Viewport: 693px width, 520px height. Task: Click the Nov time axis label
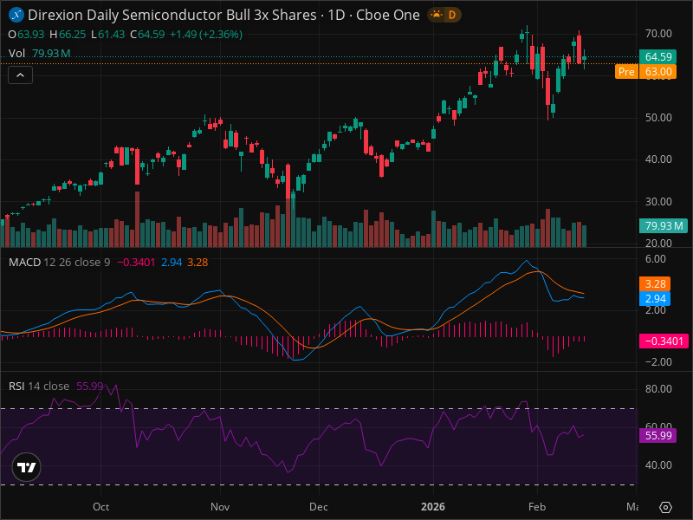click(x=220, y=507)
